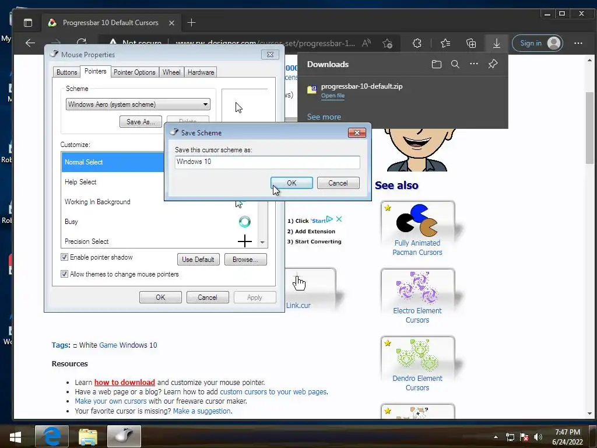The width and height of the screenshot is (597, 448).
Task: Click the Downloads toolbar arrow icon
Action: point(497,43)
